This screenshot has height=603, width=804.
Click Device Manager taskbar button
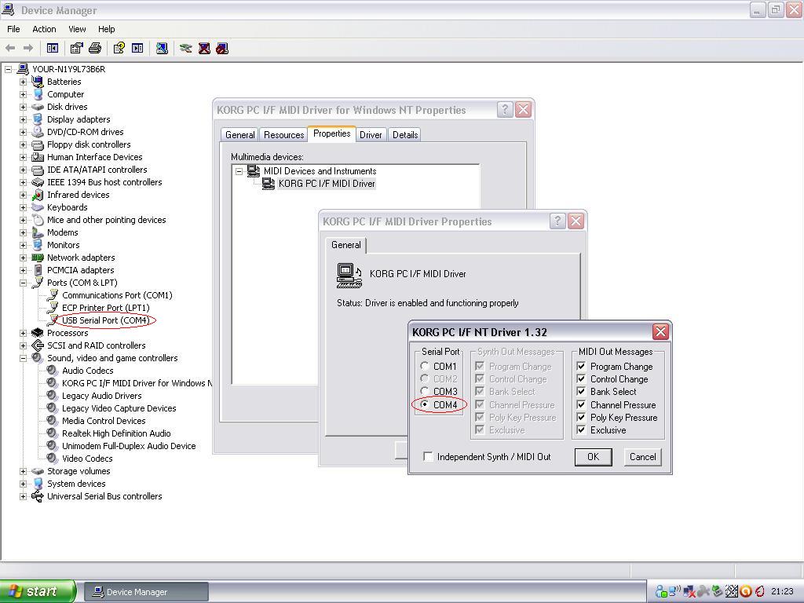[146, 592]
